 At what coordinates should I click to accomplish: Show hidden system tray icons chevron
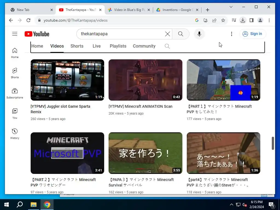pos(231,205)
